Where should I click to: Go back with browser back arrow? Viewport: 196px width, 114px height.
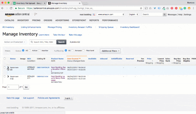[3, 8]
